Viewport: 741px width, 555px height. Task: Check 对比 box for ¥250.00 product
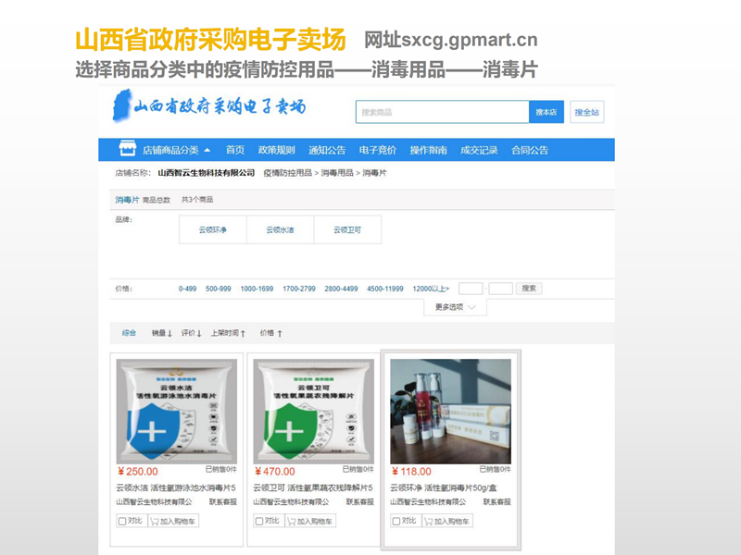pos(122,521)
